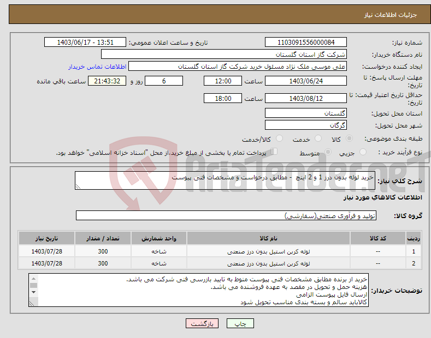Select the خدمت radio button
Viewport: 431px width, 338px height.
318,138
